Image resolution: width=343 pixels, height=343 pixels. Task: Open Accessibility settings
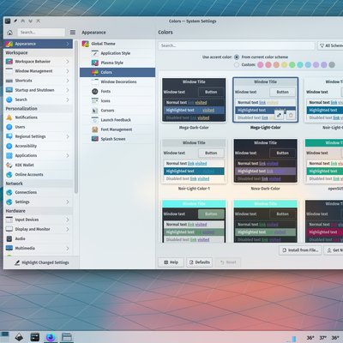pos(38,146)
